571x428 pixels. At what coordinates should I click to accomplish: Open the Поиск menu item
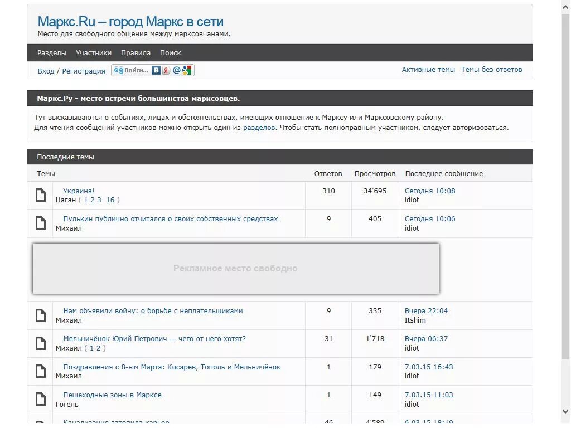pos(171,53)
